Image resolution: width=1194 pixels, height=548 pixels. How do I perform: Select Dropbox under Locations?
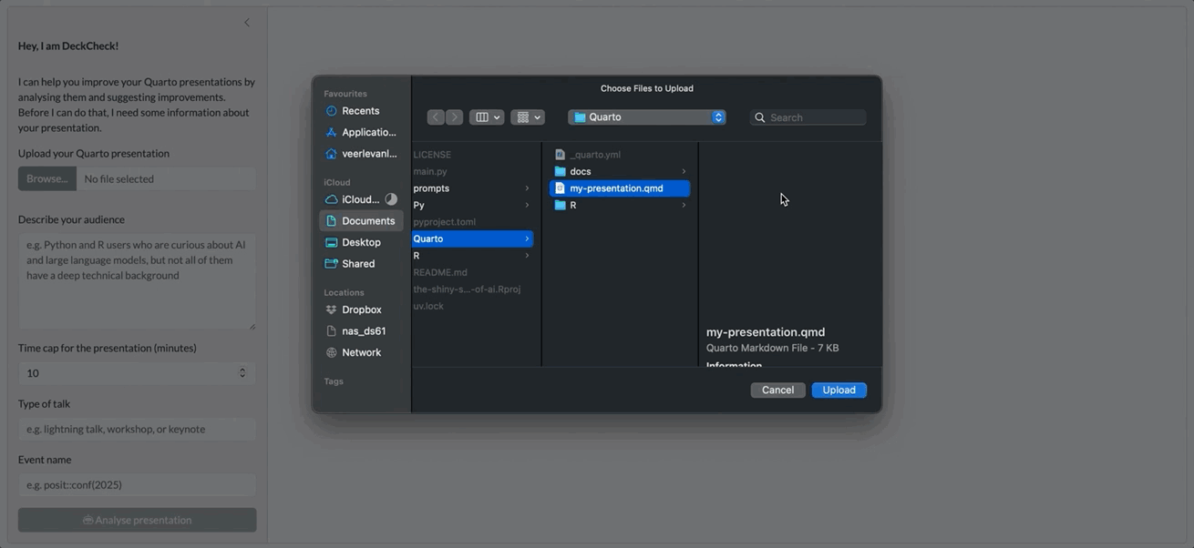361,310
